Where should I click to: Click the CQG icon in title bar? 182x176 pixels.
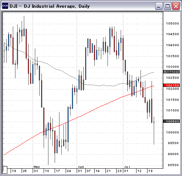click(5, 6)
